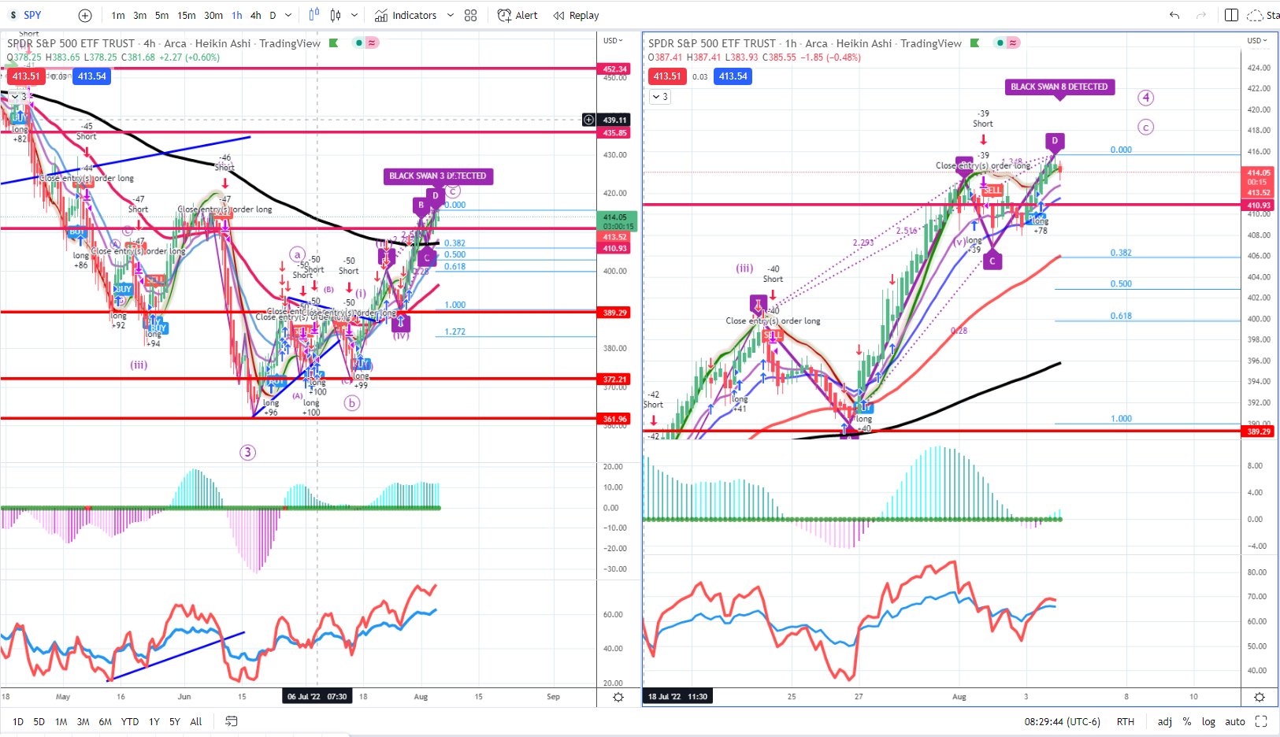This screenshot has height=737, width=1280.
Task: Click the green flag on left chart
Action: point(333,43)
